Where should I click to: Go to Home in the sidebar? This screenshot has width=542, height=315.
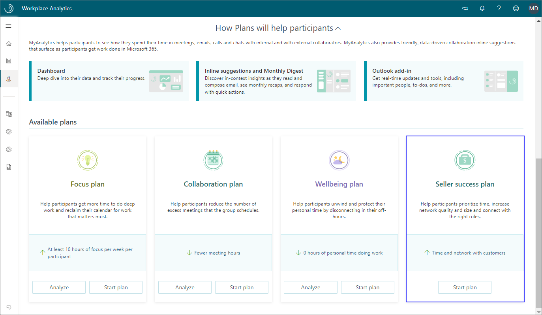(x=9, y=43)
